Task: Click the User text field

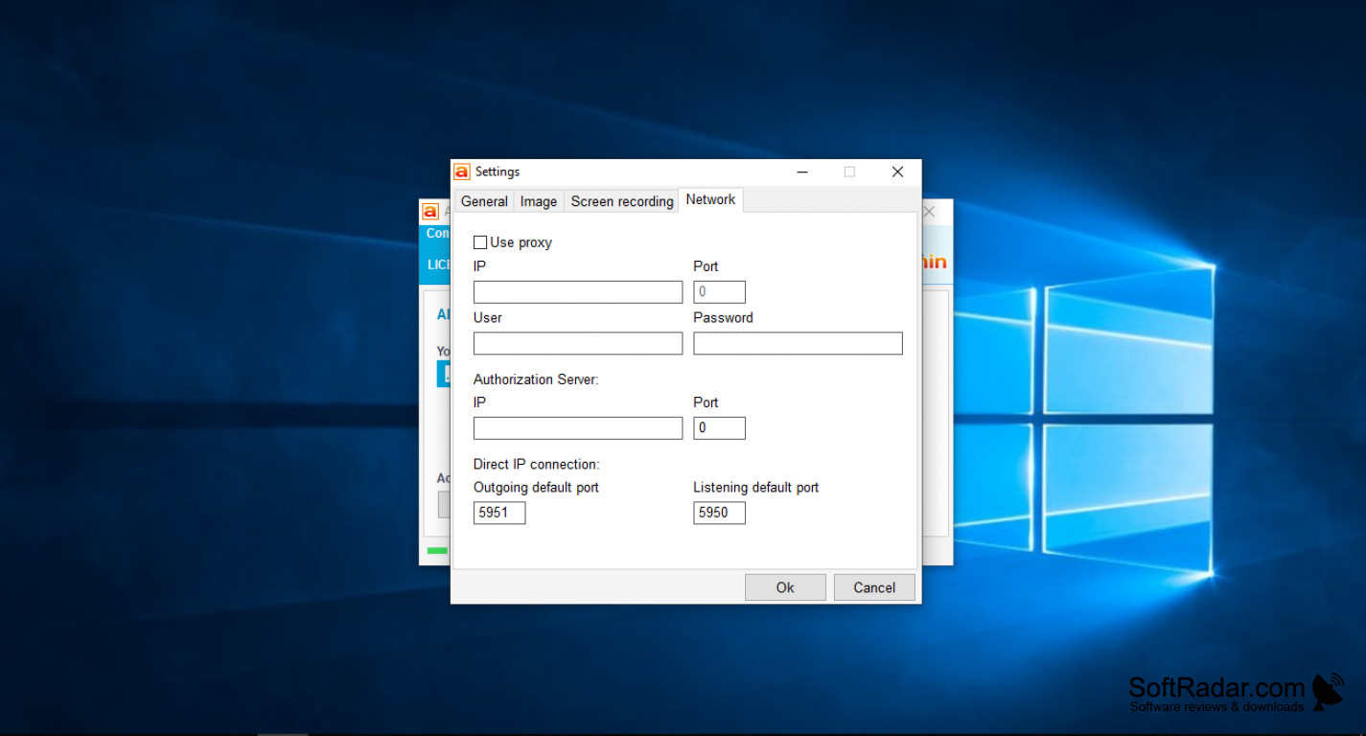Action: (577, 343)
